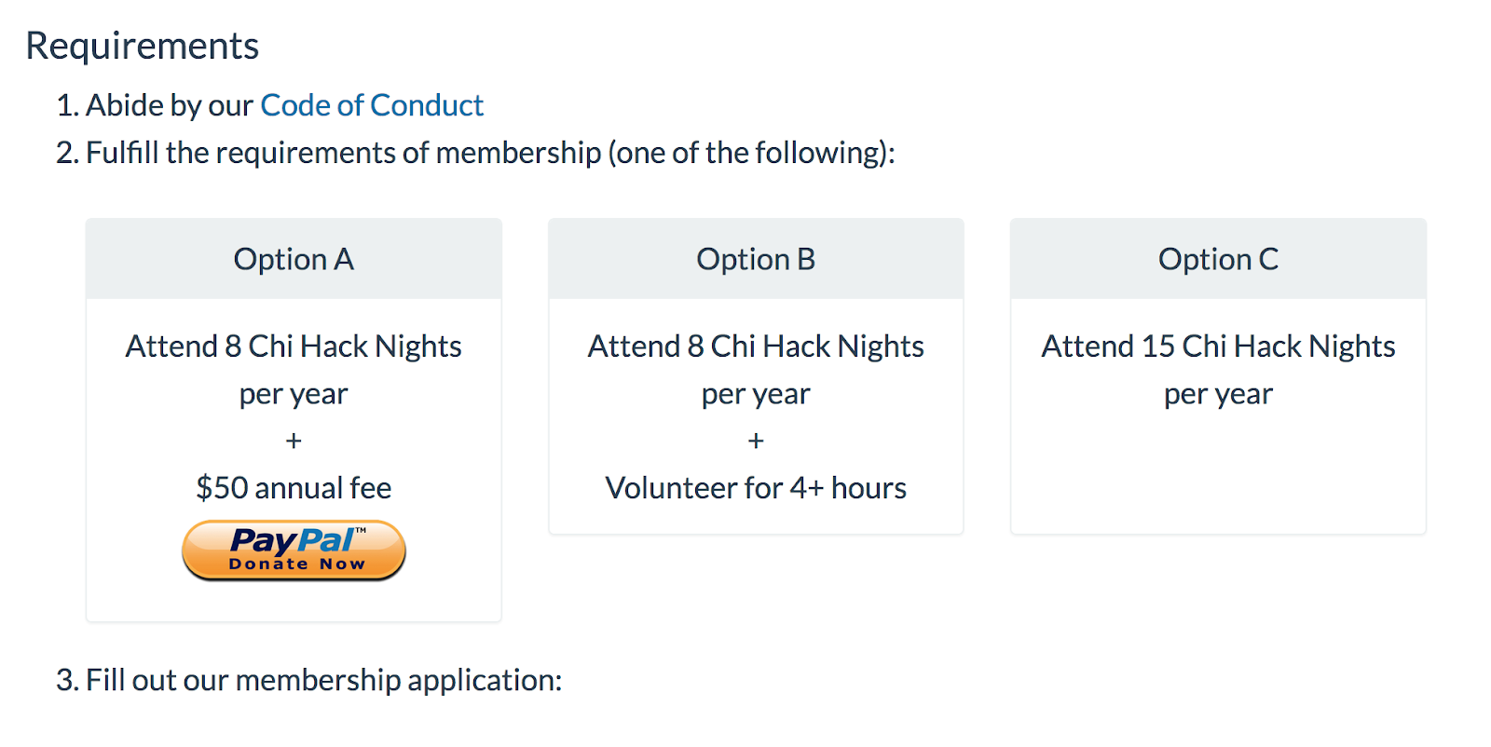This screenshot has height=747, width=1491.
Task: Open the Code of Conduct link
Action: pyautogui.click(x=372, y=105)
